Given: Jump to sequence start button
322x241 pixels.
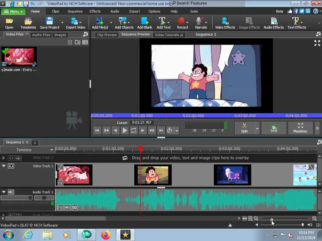Looking at the screenshot, I should pos(97,130).
